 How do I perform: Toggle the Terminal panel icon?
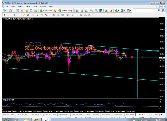point(31,10)
